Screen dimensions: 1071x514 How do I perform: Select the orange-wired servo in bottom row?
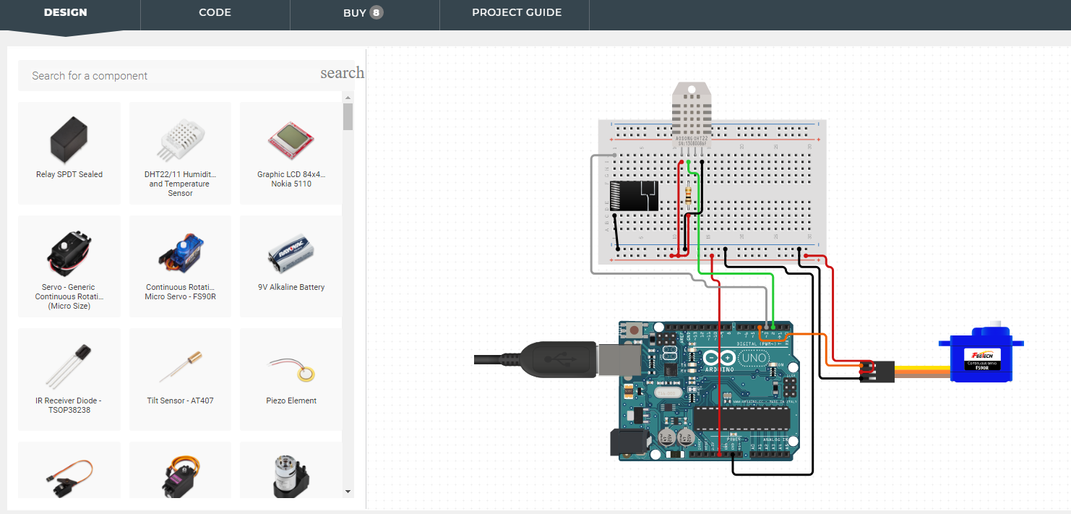tap(69, 470)
